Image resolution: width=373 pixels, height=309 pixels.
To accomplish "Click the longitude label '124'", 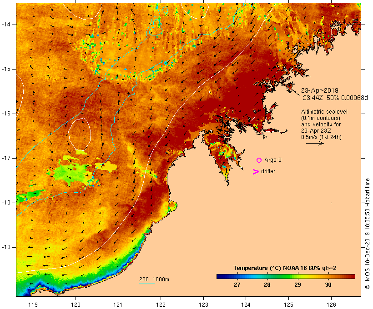I will click(246, 305).
